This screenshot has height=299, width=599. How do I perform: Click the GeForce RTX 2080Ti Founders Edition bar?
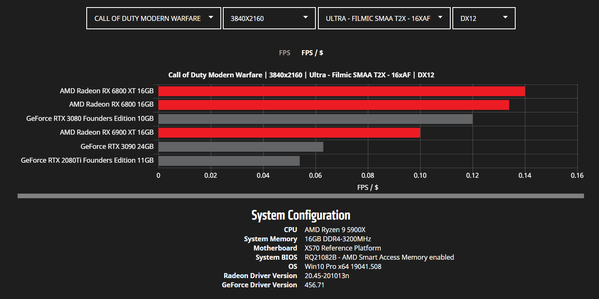point(229,161)
